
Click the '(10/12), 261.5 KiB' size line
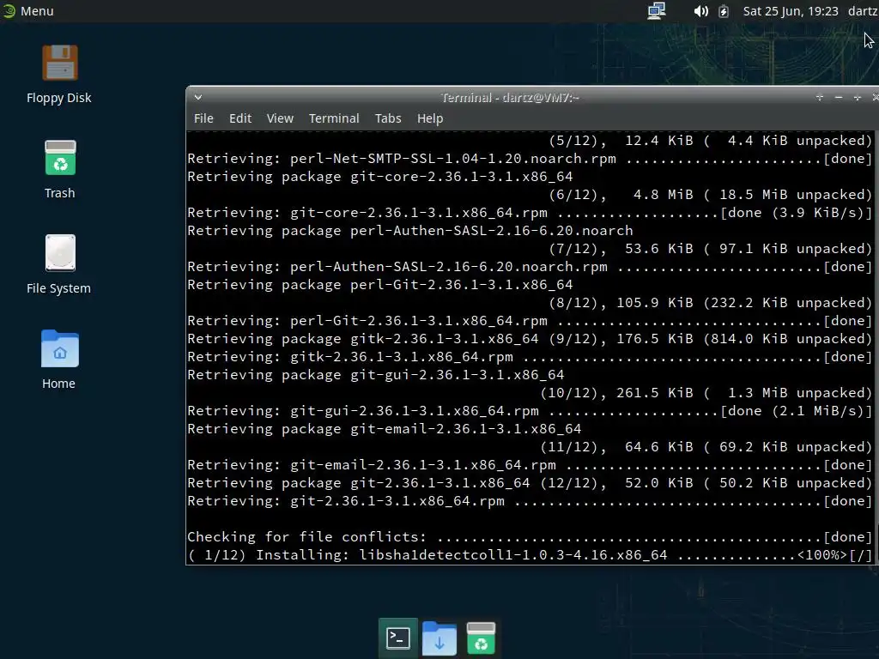point(706,393)
